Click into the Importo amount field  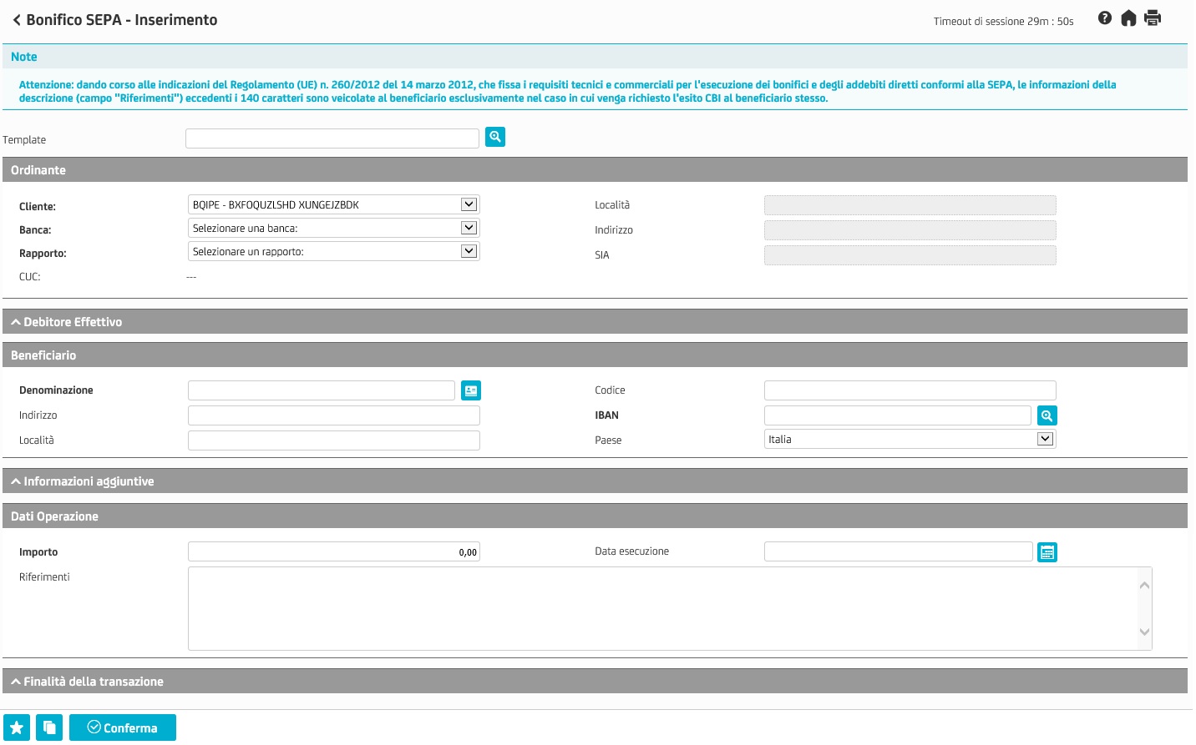click(333, 551)
